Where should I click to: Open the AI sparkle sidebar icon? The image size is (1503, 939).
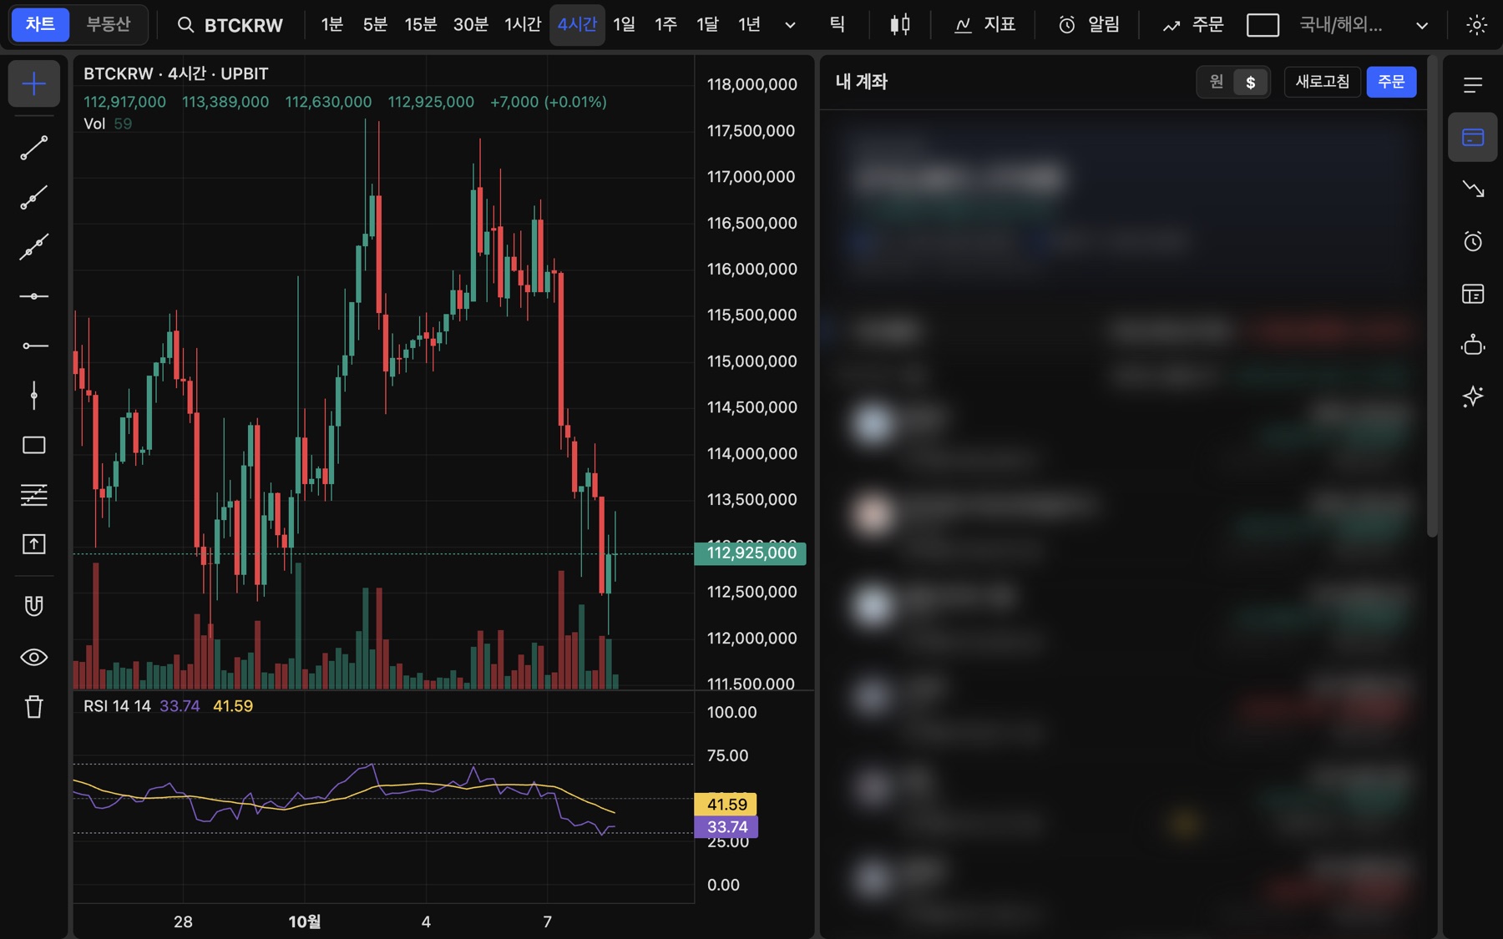pos(1473,396)
